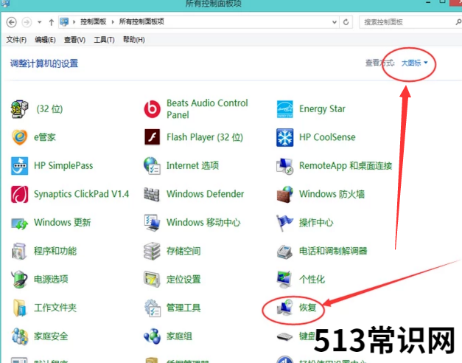Image resolution: width=462 pixels, height=363 pixels.
Task: Click the 存储空间 drives icon
Action: click(152, 251)
